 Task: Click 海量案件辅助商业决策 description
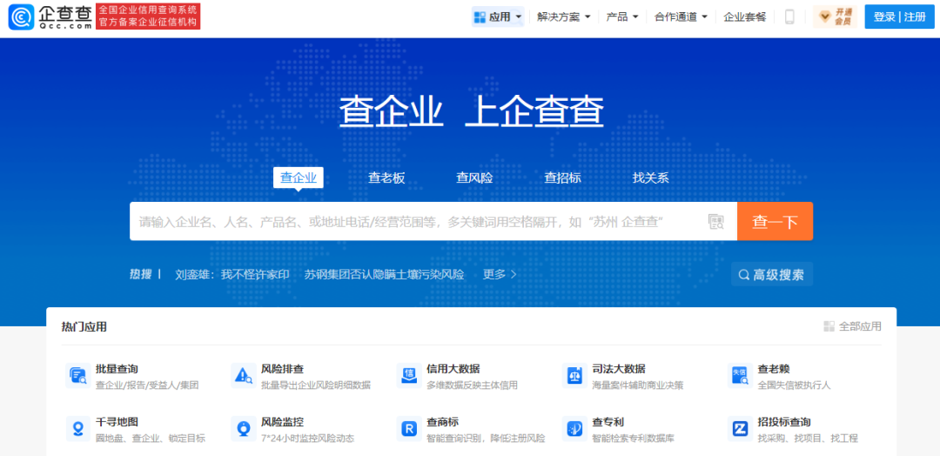(x=638, y=386)
